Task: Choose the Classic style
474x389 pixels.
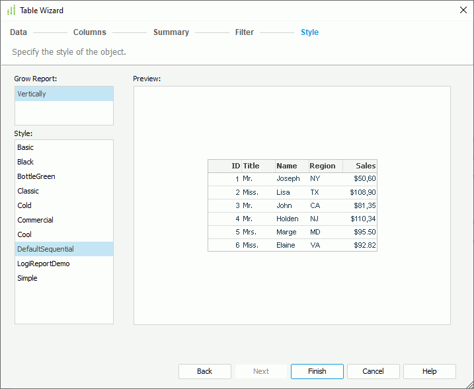Action: point(64,191)
